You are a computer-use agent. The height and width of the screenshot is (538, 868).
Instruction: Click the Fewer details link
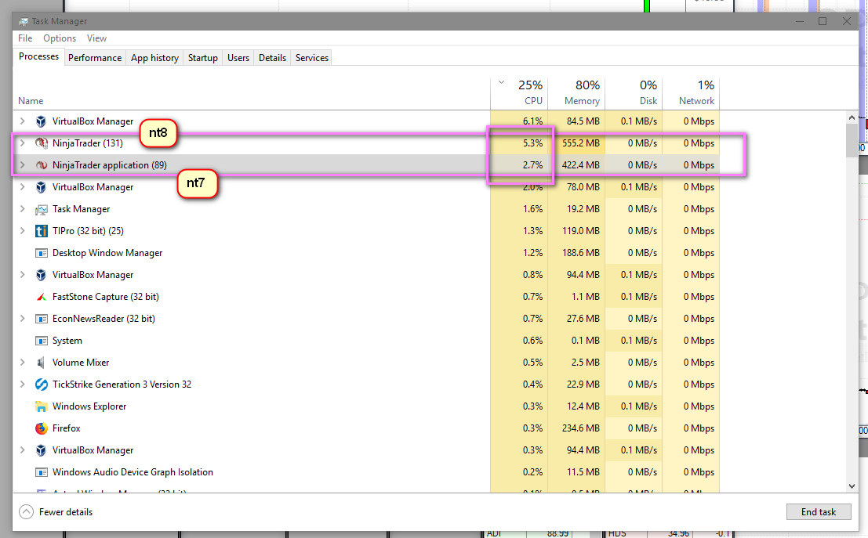[65, 512]
